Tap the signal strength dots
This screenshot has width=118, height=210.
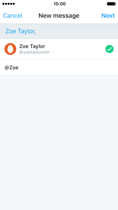click(8, 4)
